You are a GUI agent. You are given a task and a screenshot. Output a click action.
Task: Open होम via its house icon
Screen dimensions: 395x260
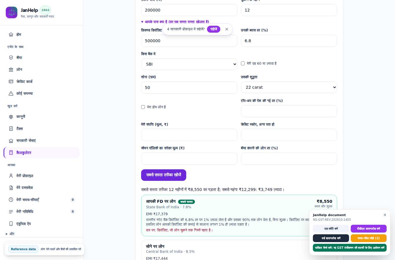click(11, 34)
